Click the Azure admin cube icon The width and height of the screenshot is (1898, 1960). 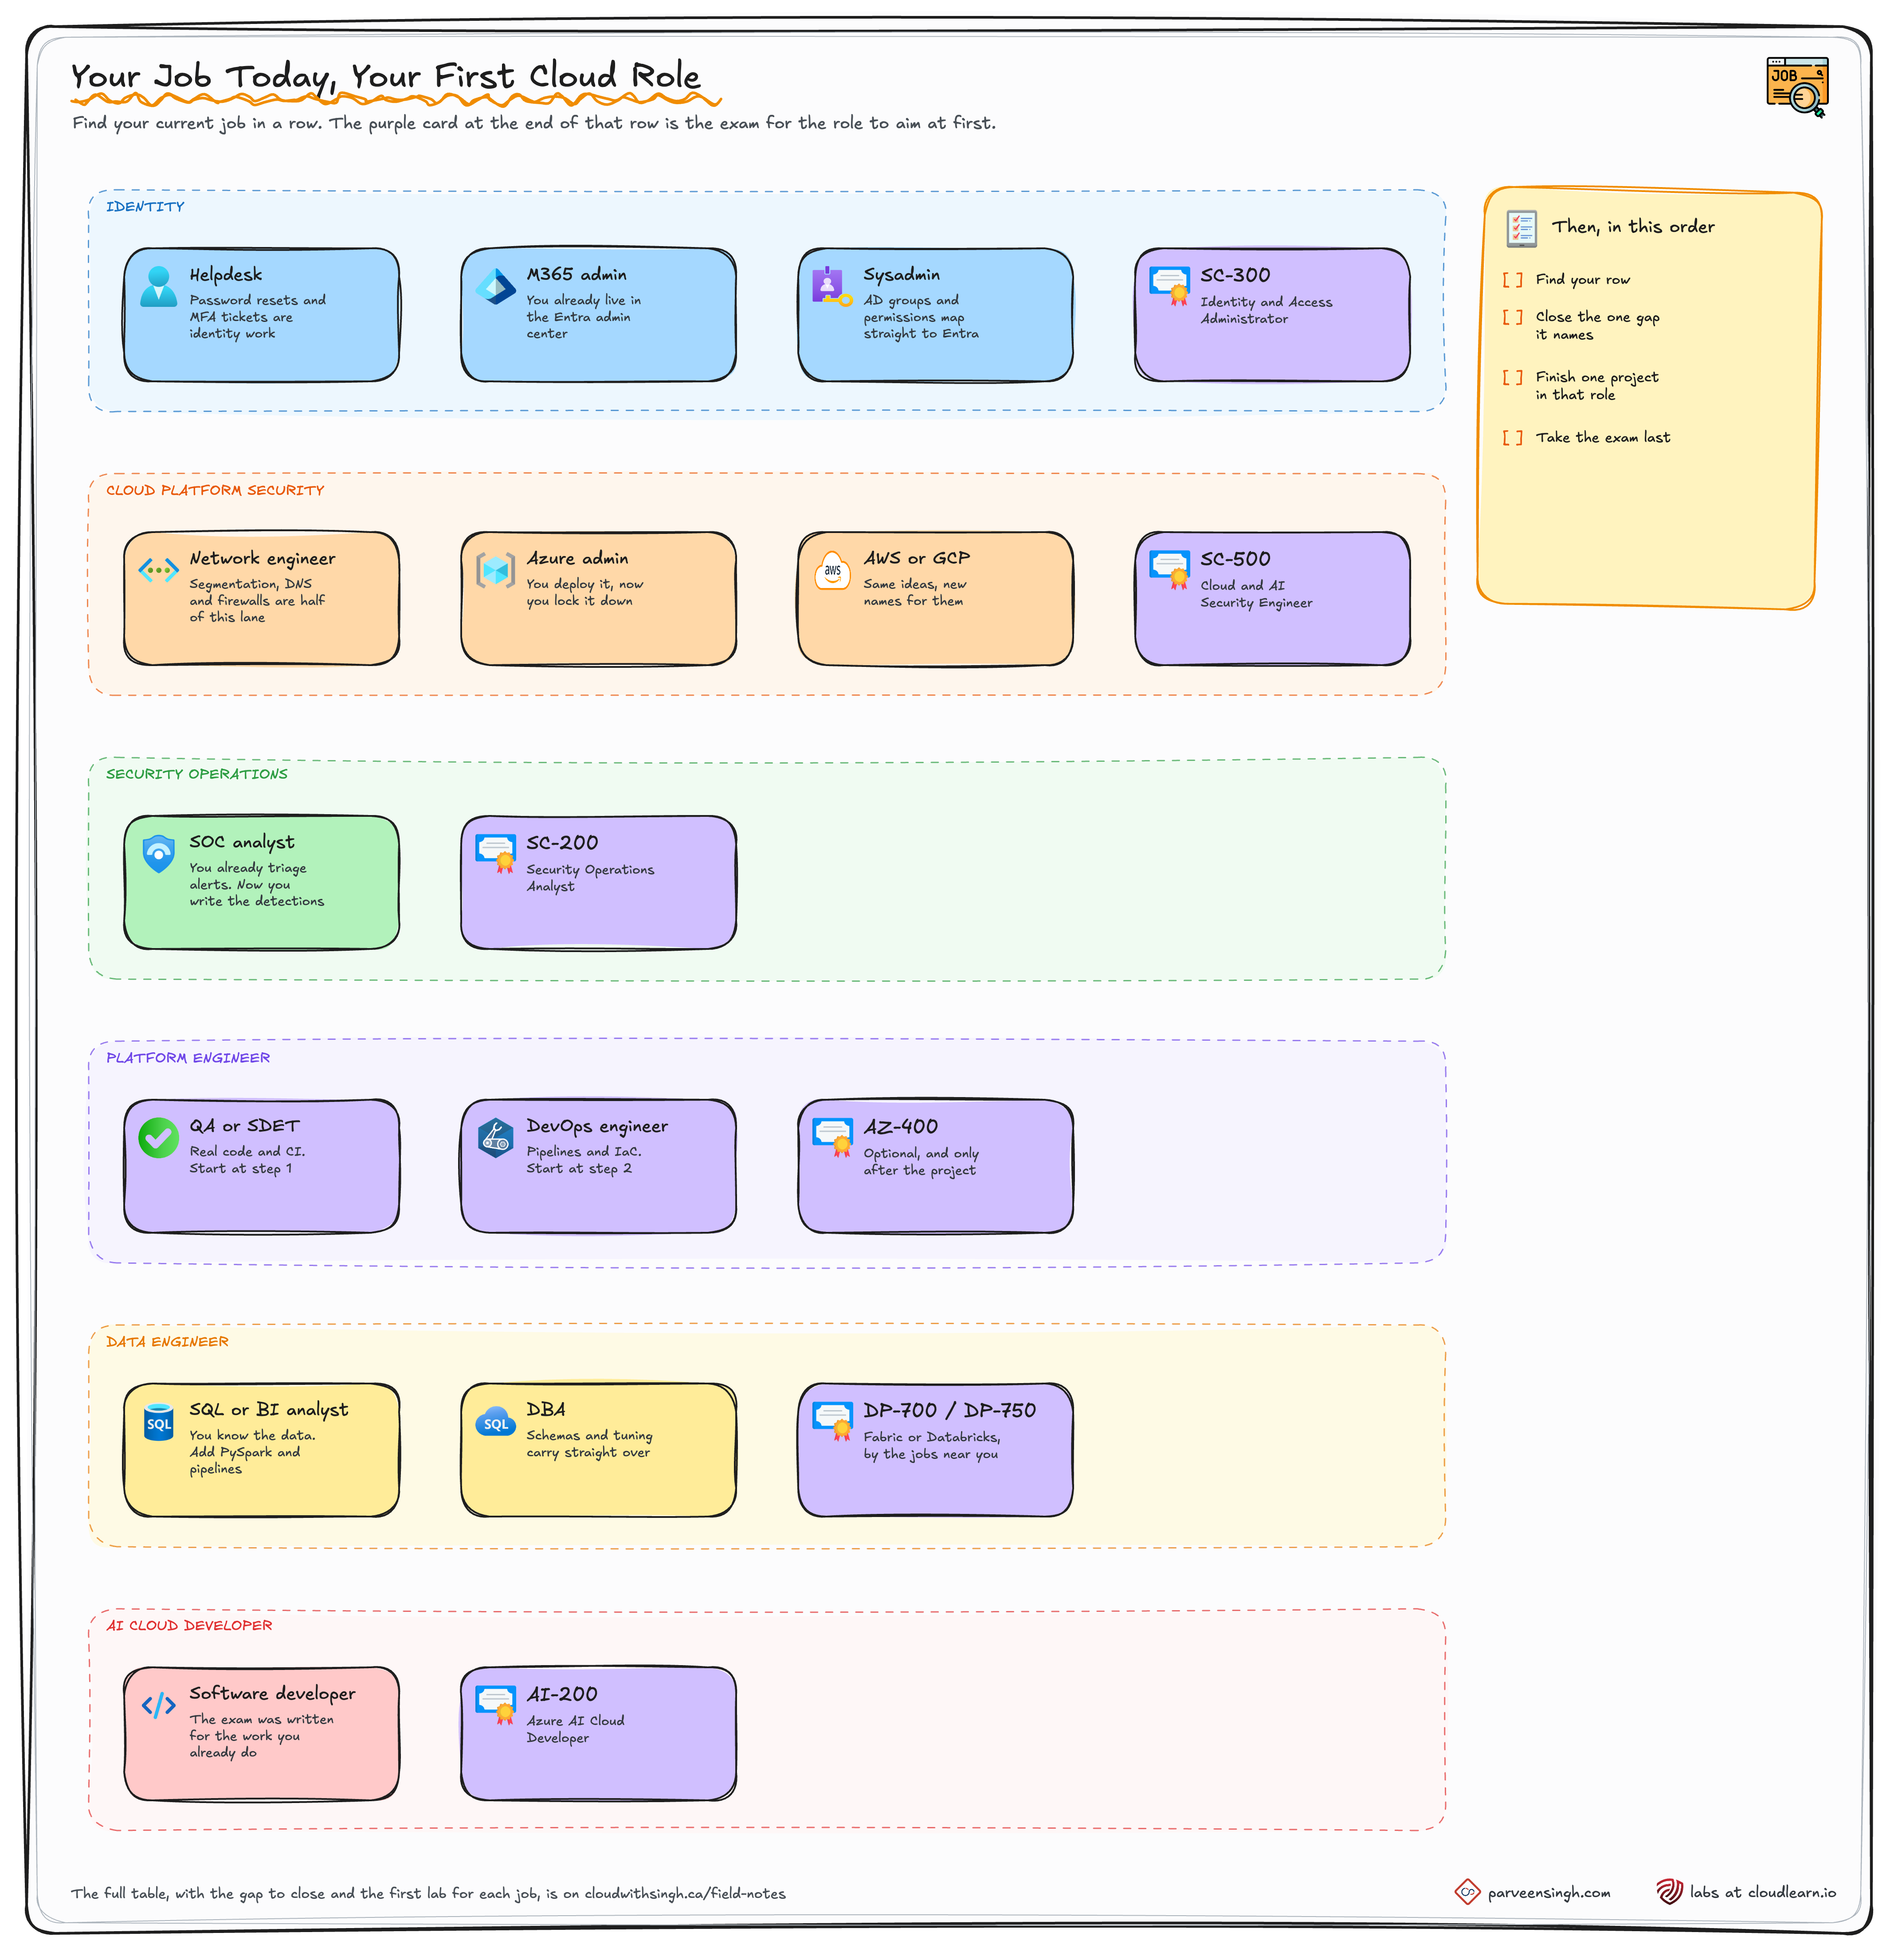point(495,570)
